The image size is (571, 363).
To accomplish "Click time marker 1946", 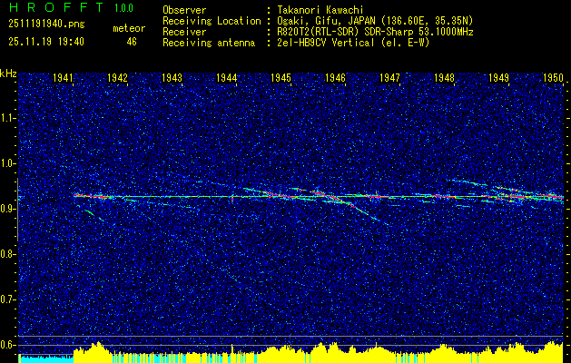I will 335,77.
